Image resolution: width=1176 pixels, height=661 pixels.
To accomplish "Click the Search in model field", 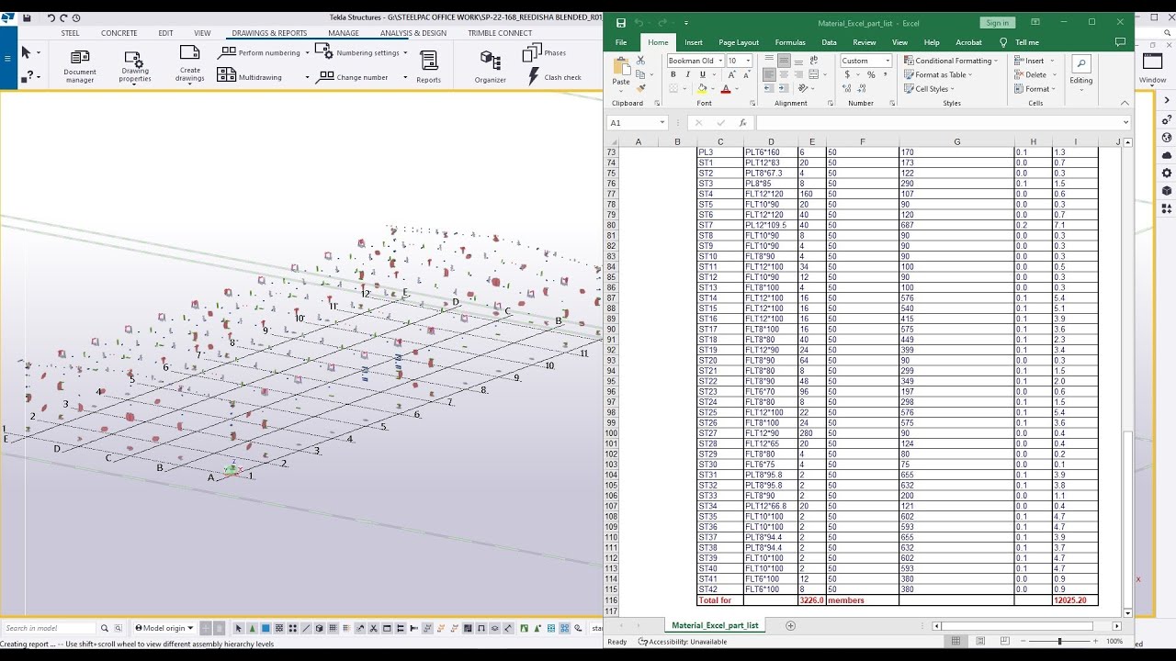I will coord(49,628).
